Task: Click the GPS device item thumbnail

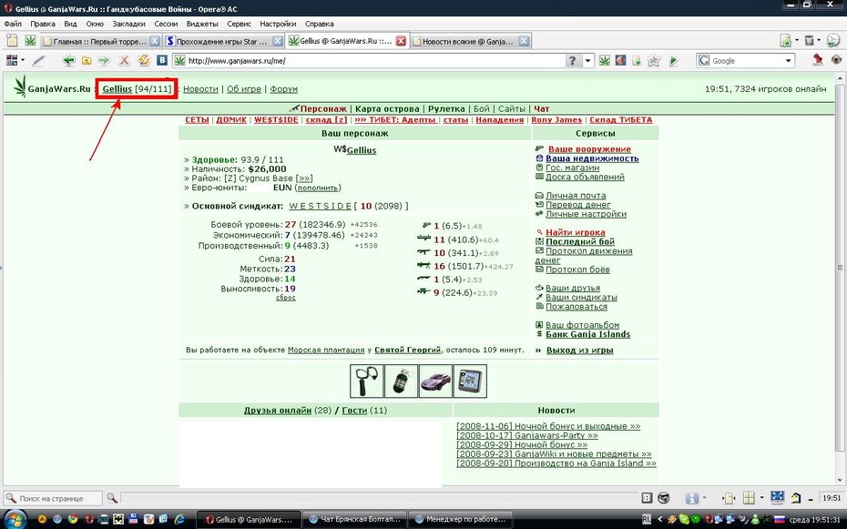Action: tap(470, 381)
